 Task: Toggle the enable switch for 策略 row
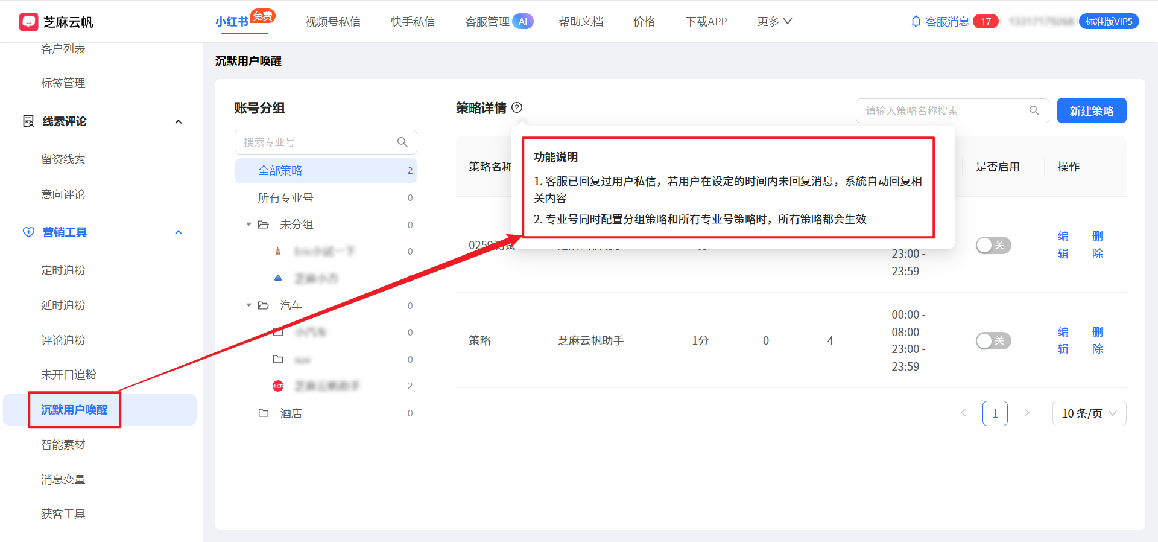tap(993, 341)
